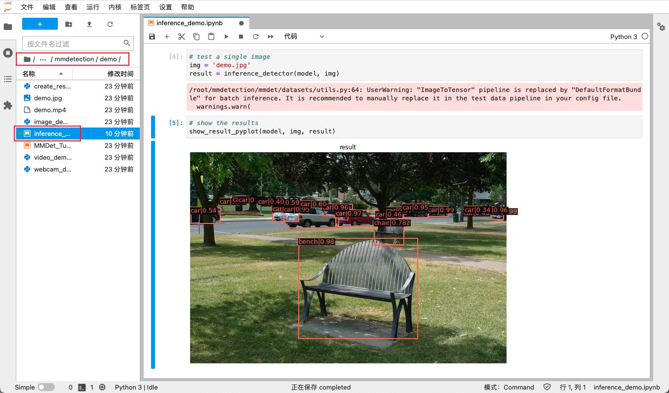
Task: Open the cell type dropdown 代码
Action: 304,37
